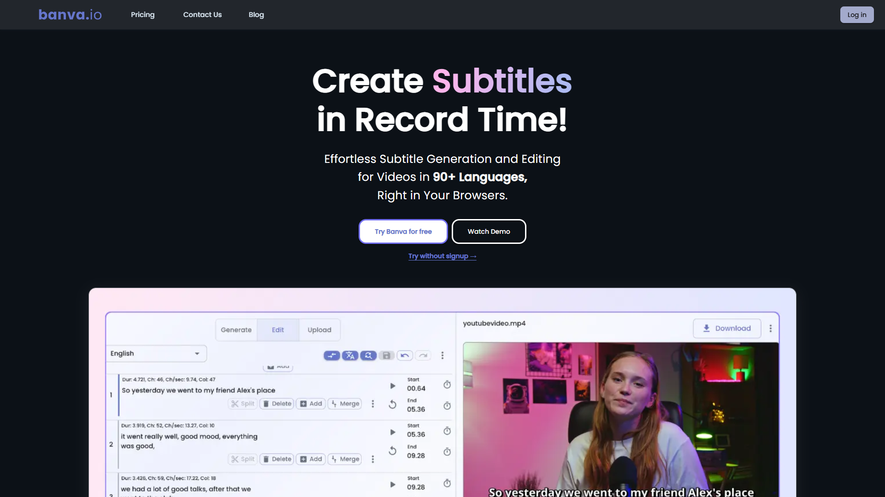Open the subtitle toolbar three-dot menu
The image size is (885, 497).
tap(442, 355)
